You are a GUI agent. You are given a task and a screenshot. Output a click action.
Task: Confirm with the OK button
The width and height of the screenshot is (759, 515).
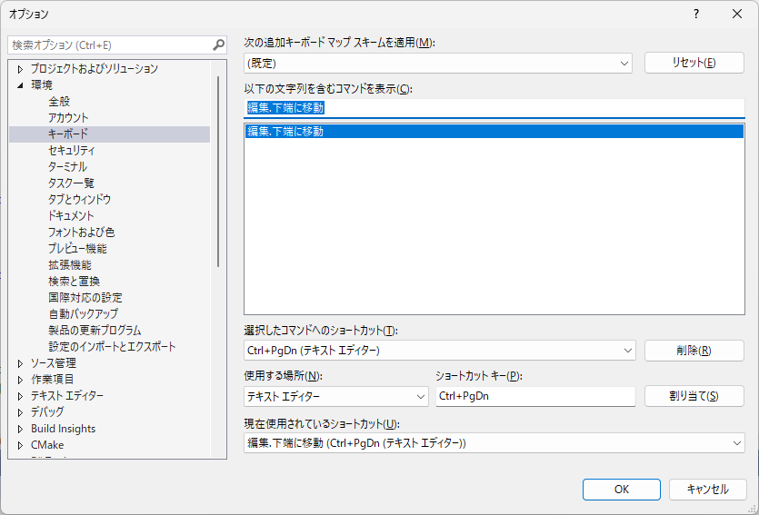point(622,490)
